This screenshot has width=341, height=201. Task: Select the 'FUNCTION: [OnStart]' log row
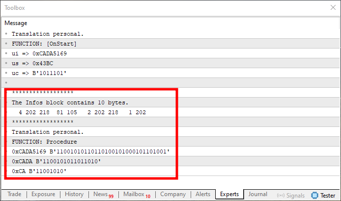point(170,44)
